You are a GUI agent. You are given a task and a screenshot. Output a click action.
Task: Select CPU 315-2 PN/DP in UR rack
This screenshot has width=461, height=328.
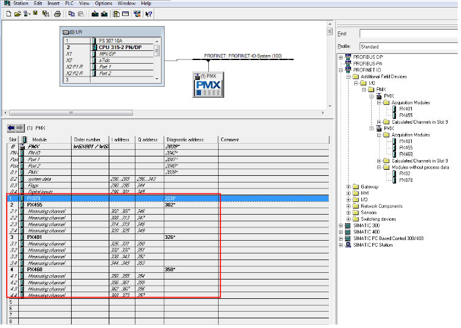[x=120, y=47]
